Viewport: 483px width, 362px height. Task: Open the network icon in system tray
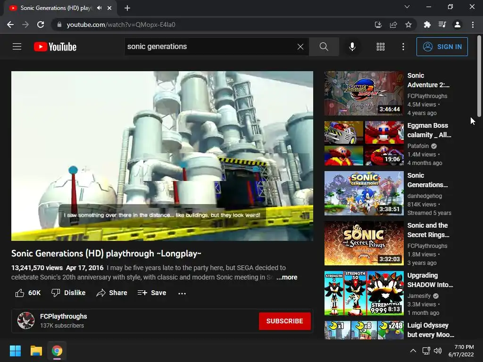[x=426, y=351]
